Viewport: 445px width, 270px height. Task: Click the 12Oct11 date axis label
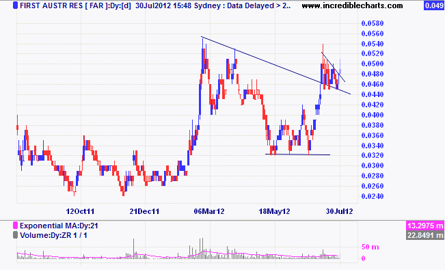pyautogui.click(x=80, y=211)
